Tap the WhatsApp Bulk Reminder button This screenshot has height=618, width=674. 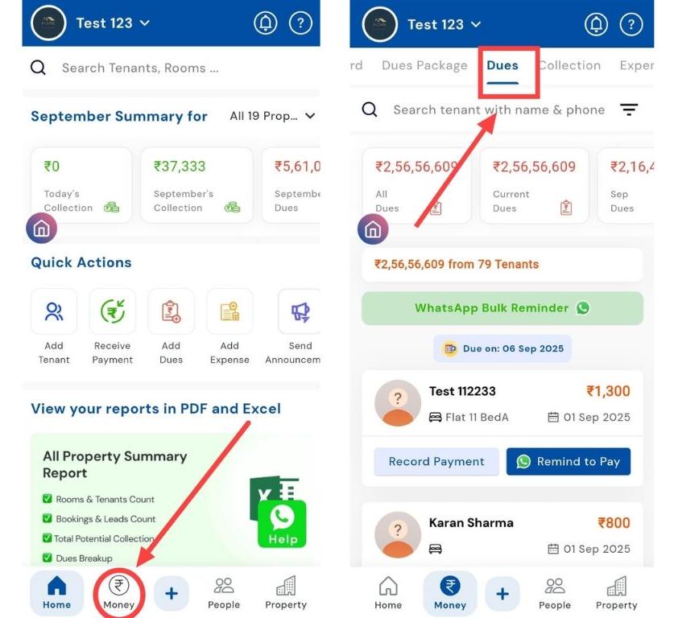tap(502, 308)
